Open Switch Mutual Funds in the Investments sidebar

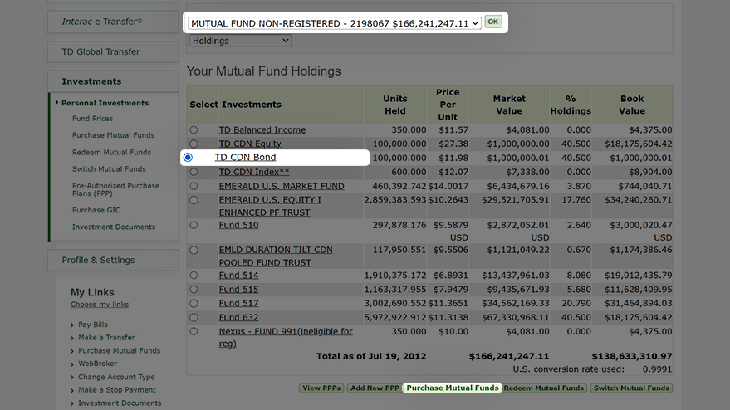[109, 169]
